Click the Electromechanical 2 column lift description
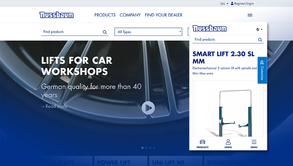The height and width of the screenshot is (166, 293). 225,71
